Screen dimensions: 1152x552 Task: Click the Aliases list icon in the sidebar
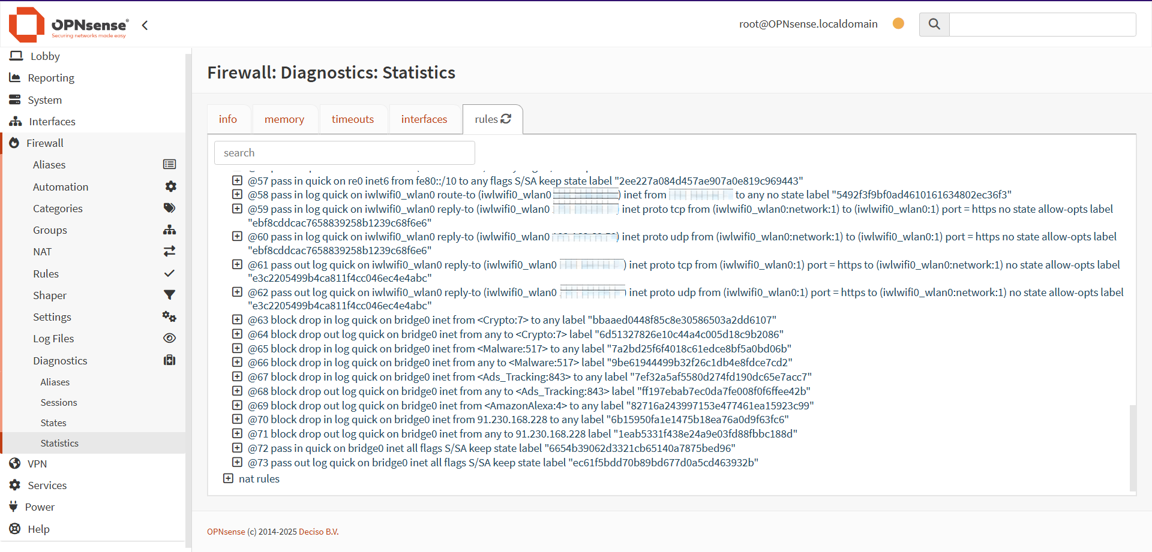170,164
